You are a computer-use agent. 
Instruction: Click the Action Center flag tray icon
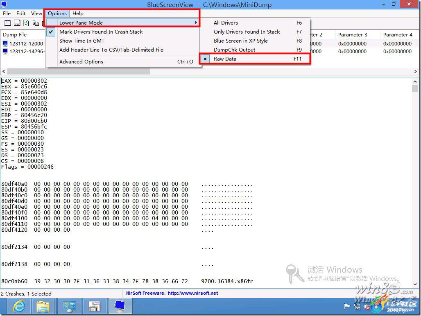coord(347,306)
